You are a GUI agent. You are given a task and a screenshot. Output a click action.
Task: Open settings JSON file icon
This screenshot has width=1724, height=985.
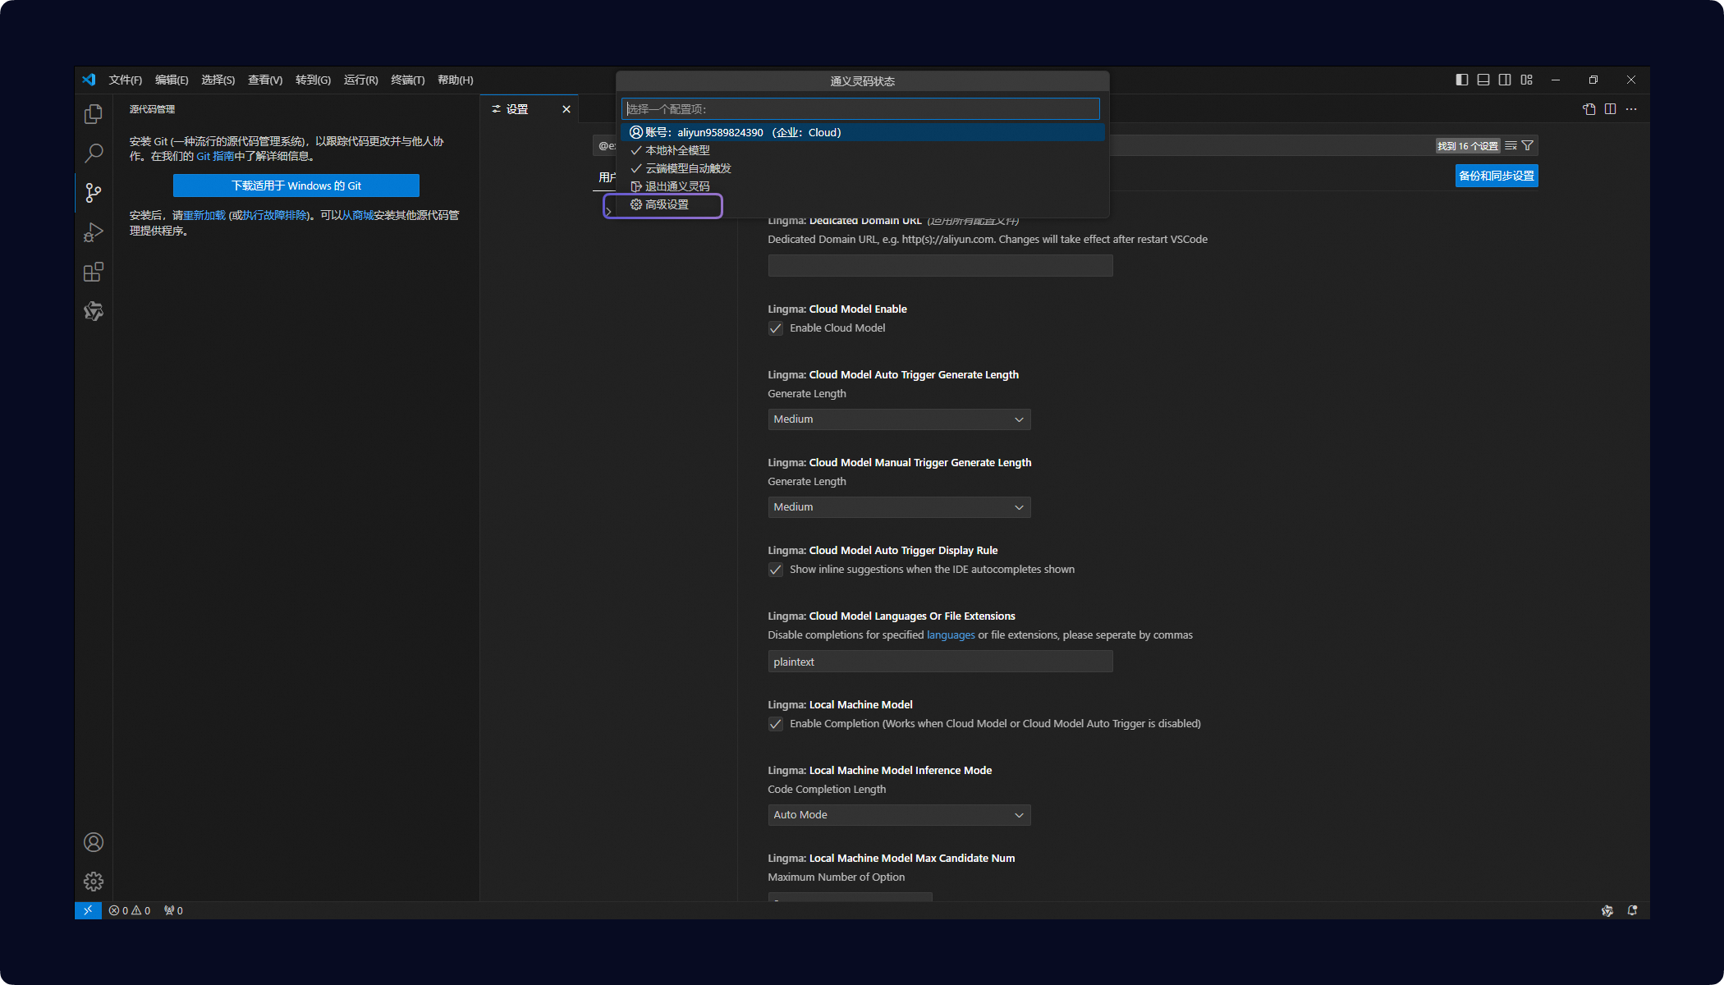click(x=1589, y=109)
